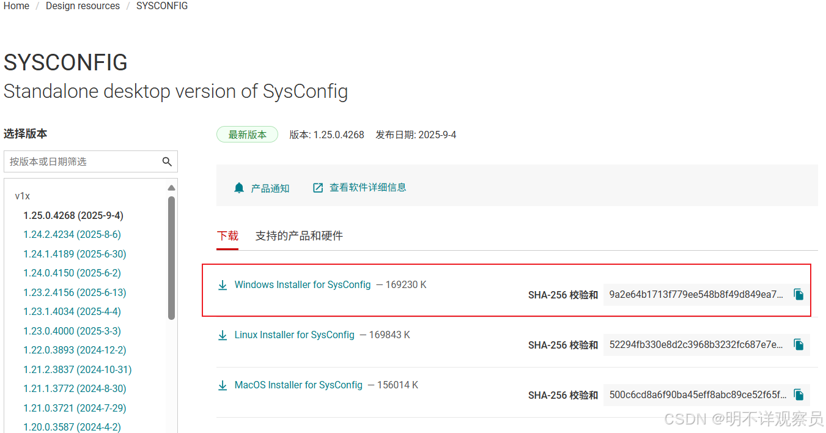Image resolution: width=826 pixels, height=433 pixels.
Task: Click download arrow icon for Windows Installer
Action: (223, 285)
